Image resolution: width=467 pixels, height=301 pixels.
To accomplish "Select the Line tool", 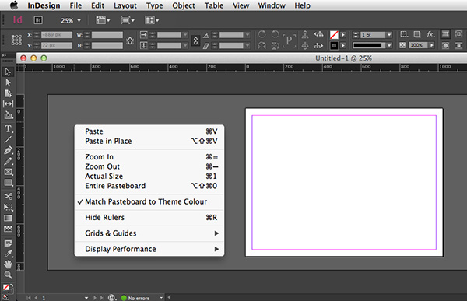I will pyautogui.click(x=8, y=140).
